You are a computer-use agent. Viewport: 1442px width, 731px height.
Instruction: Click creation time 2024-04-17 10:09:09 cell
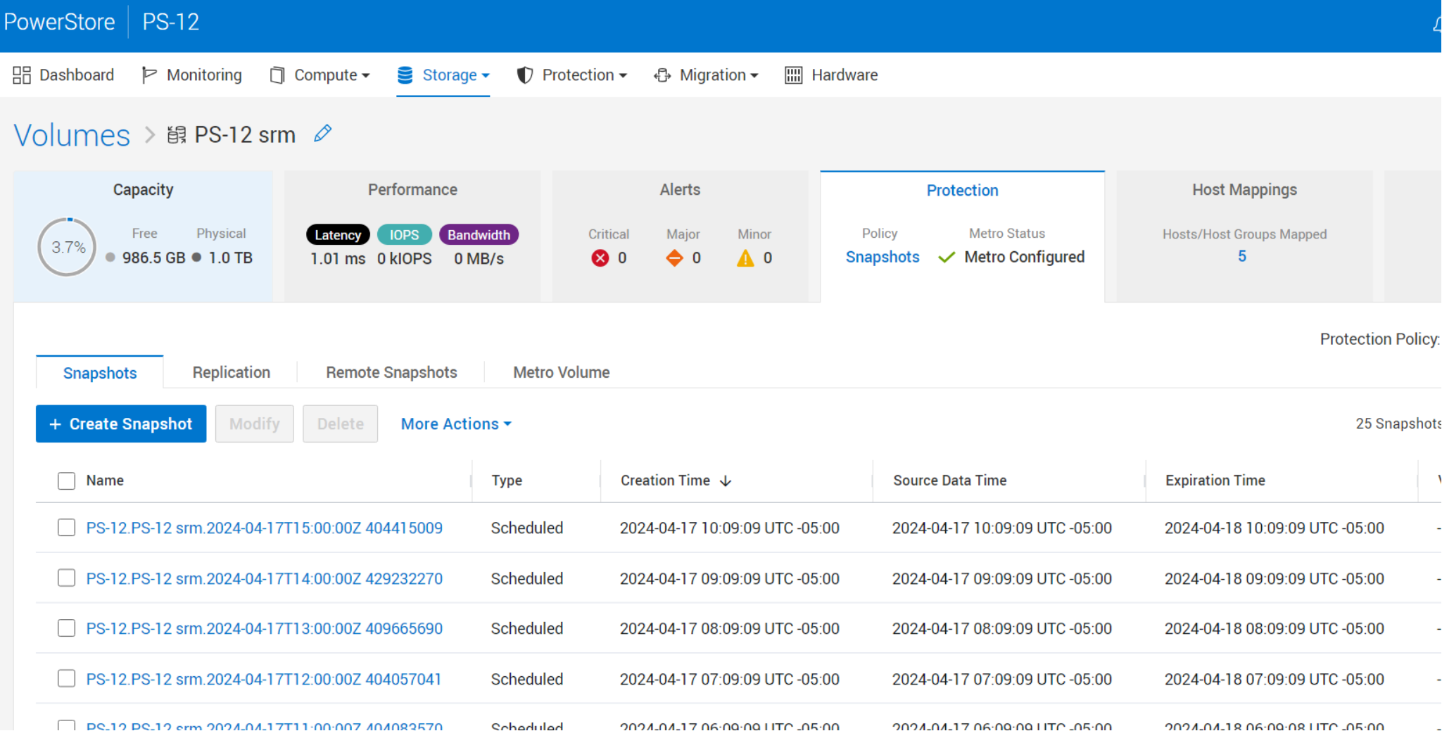tap(730, 528)
